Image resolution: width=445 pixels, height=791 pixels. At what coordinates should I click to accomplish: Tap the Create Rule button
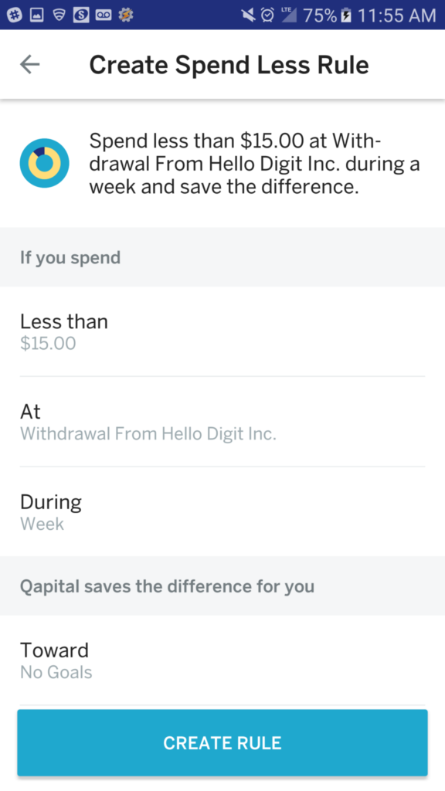click(222, 742)
